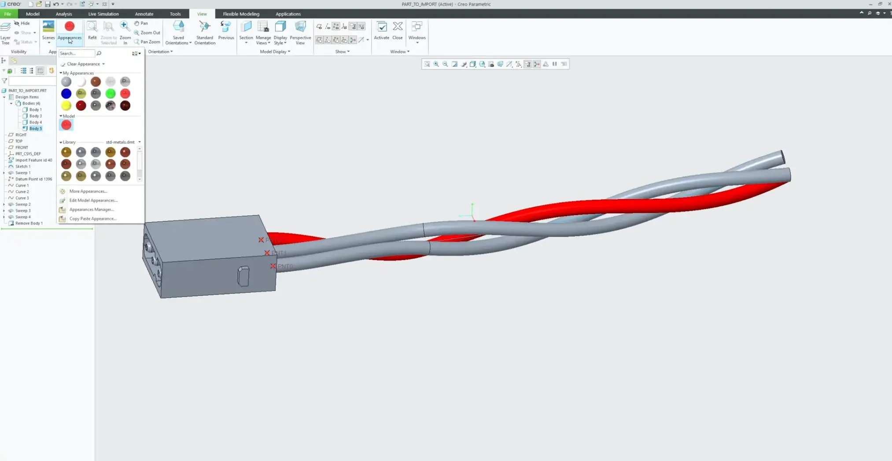892x461 pixels.
Task: Click the Zoom In ribbon icon
Action: tap(125, 27)
